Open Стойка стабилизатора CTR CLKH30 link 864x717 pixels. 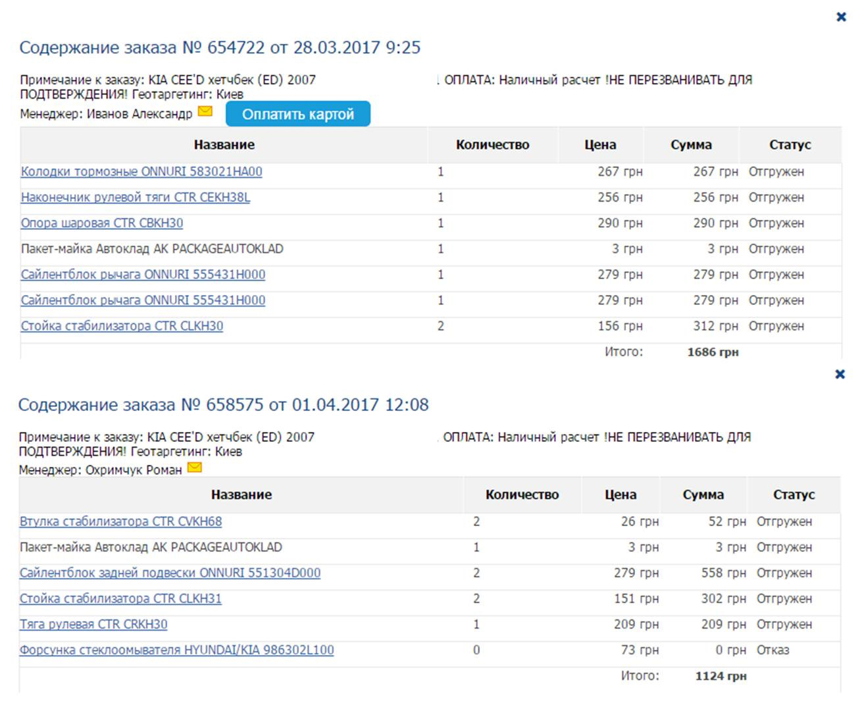[122, 326]
